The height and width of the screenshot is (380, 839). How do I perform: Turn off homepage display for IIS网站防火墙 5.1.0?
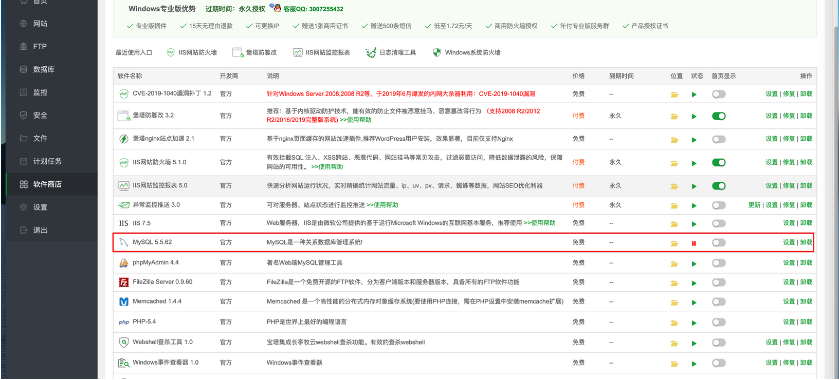point(719,163)
